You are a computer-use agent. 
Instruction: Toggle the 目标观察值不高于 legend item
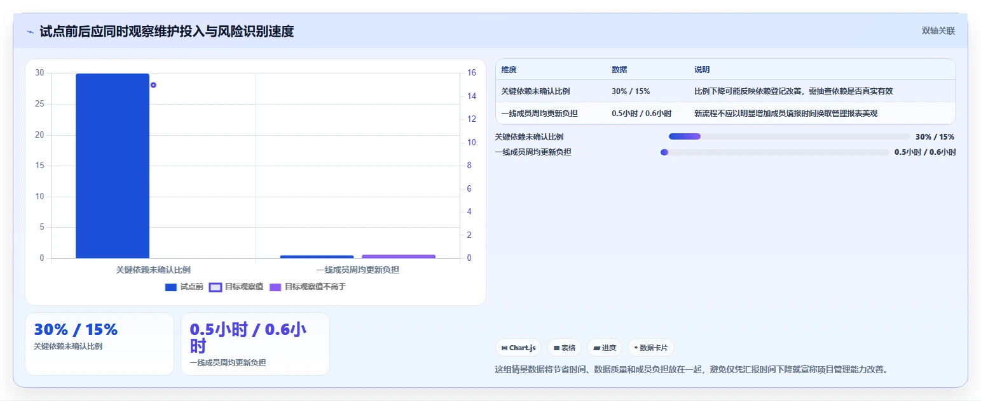tap(308, 287)
